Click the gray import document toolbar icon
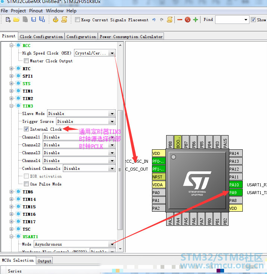 [x=25, y=19]
